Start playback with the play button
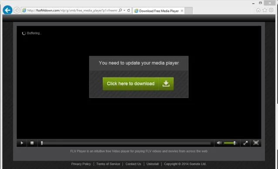The image size is (278, 169). (22, 143)
